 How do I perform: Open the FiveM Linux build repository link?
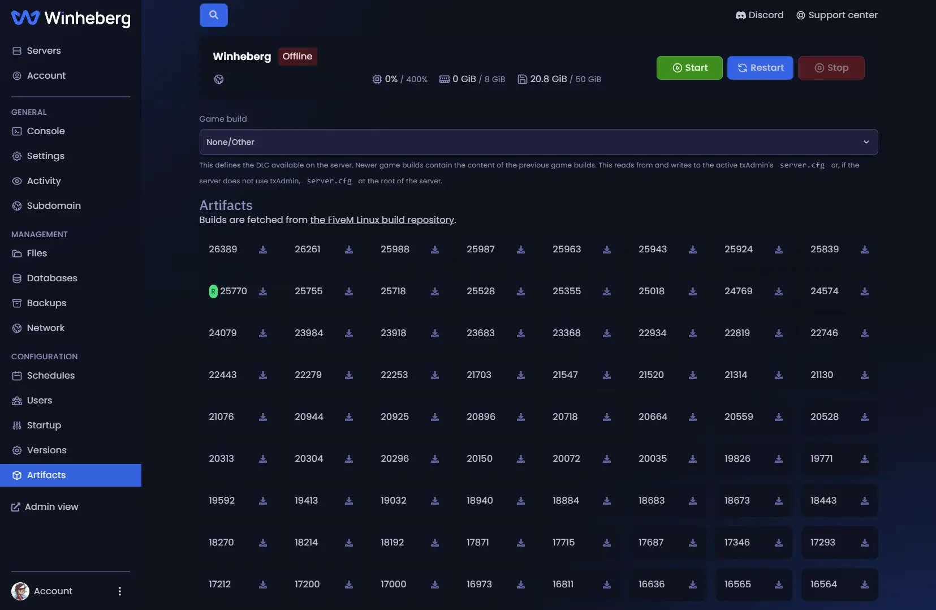[382, 220]
